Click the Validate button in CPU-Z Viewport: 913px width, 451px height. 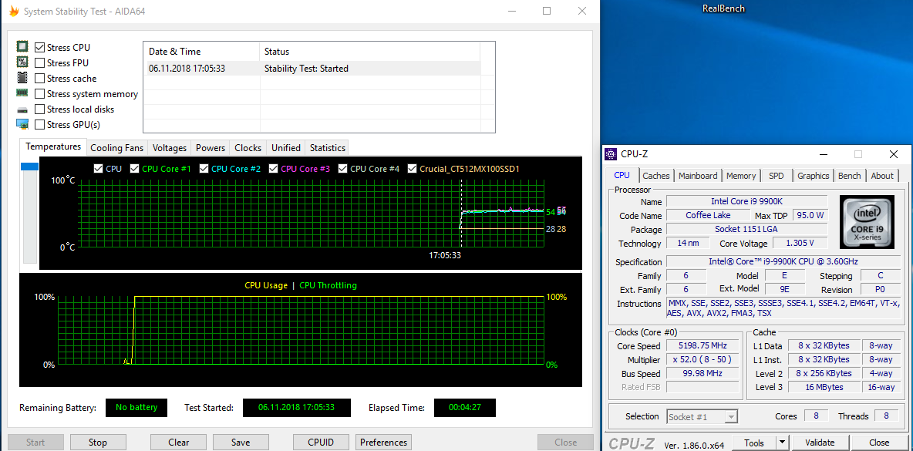click(x=820, y=443)
